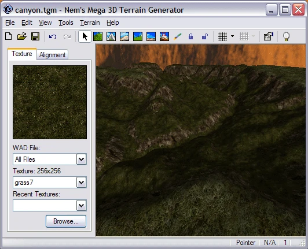This screenshot has height=249, width=308.
Task: Save the terrain with floppy disk icon
Action: pyautogui.click(x=35, y=36)
